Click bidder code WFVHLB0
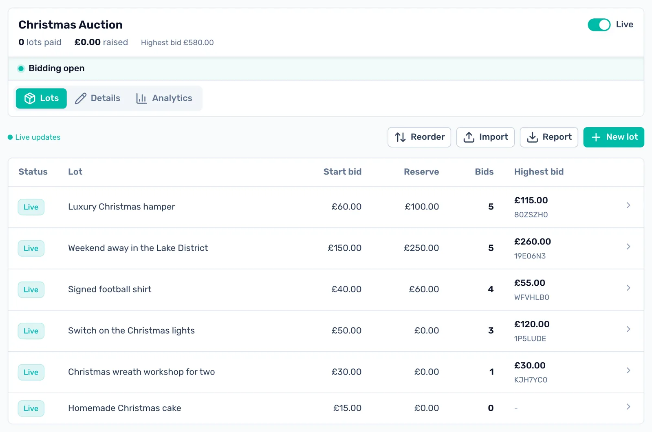The height and width of the screenshot is (432, 652). click(532, 298)
